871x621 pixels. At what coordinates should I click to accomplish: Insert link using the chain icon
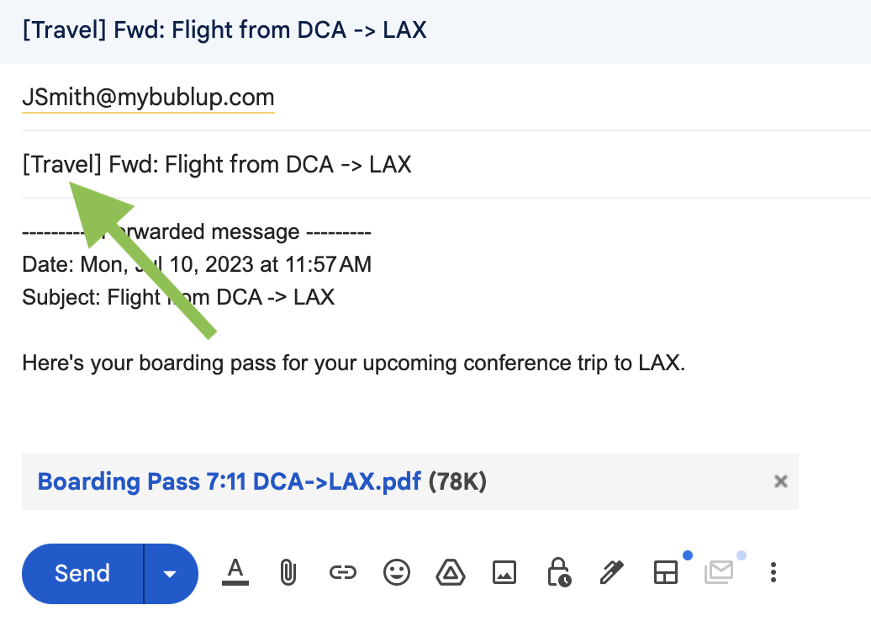pyautogui.click(x=342, y=573)
